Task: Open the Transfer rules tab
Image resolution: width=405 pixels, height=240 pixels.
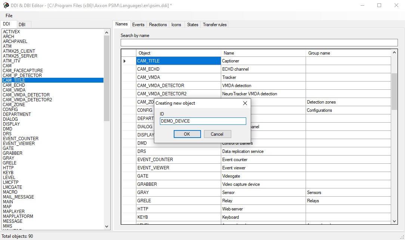Action: pos(214,25)
